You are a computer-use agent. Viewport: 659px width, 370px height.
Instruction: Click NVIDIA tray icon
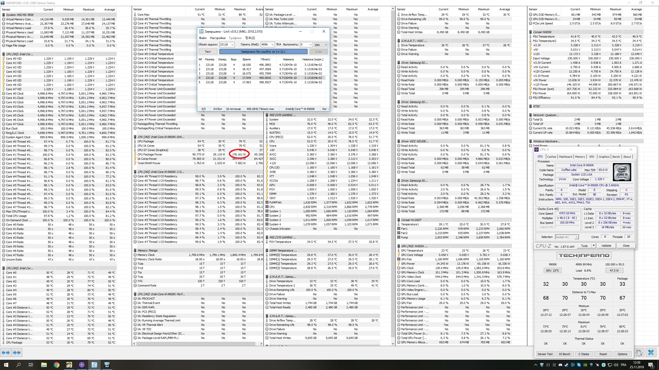coord(585,365)
